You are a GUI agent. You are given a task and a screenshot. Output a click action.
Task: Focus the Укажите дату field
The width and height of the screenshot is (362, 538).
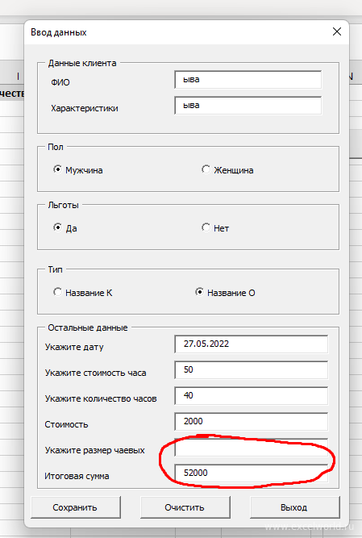click(x=251, y=344)
